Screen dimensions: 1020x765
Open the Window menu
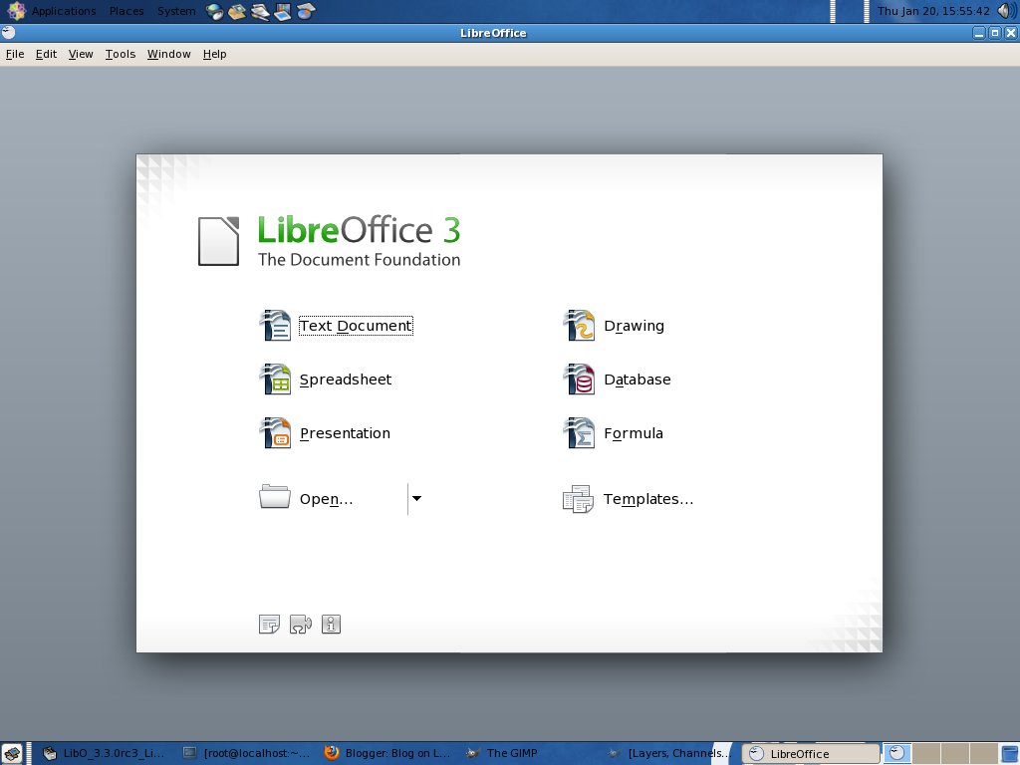tap(169, 54)
